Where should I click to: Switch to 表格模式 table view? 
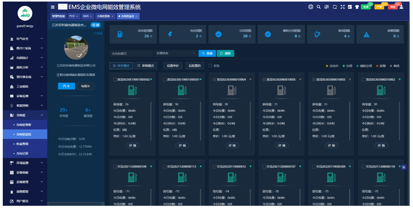tap(145, 65)
